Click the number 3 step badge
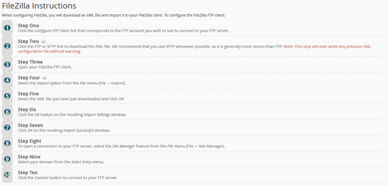Screen dimensions: 388x186 coord(8,64)
